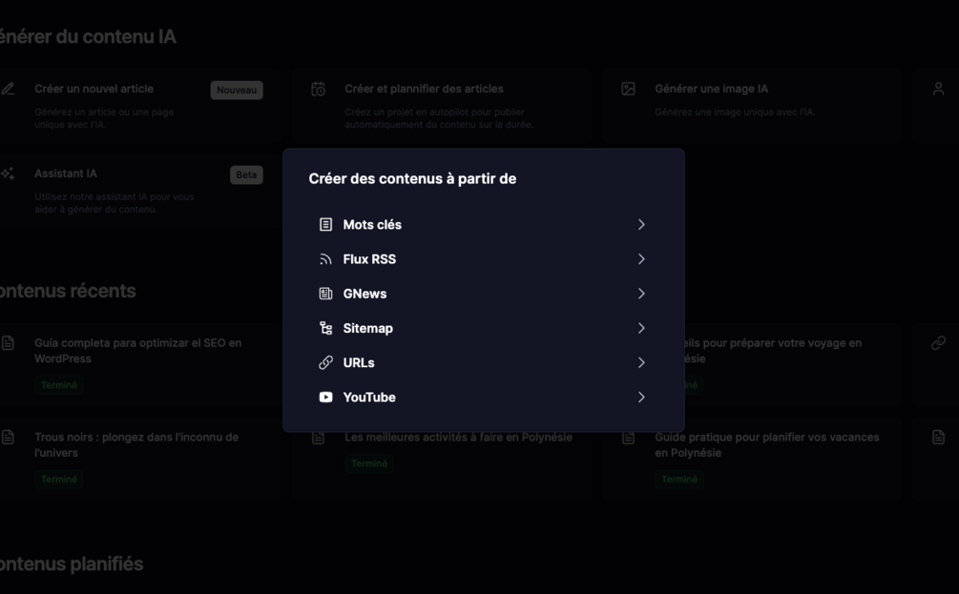Expand the Sitemap chevron arrow
The height and width of the screenshot is (594, 959).
click(x=641, y=328)
